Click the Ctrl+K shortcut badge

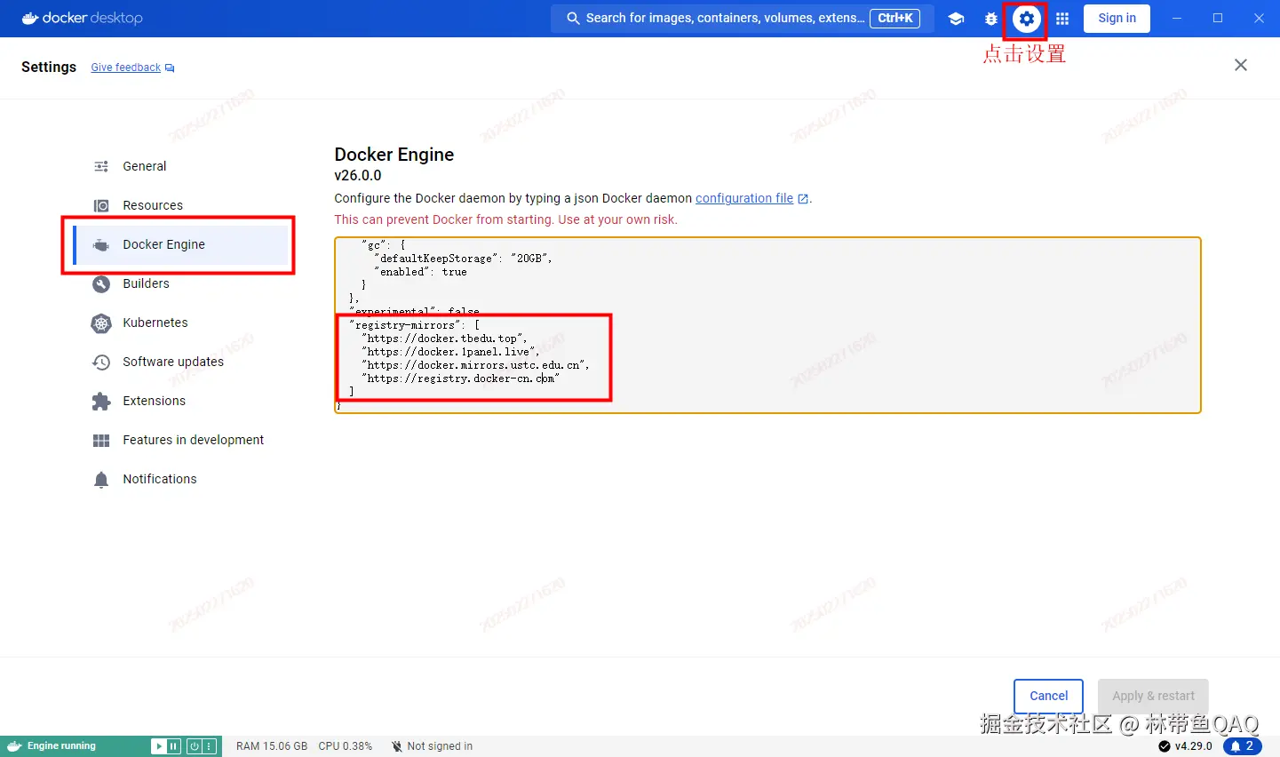click(x=895, y=18)
